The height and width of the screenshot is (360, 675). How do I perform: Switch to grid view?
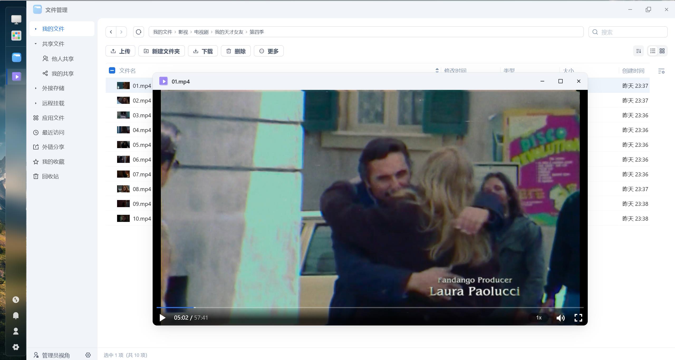click(x=662, y=51)
